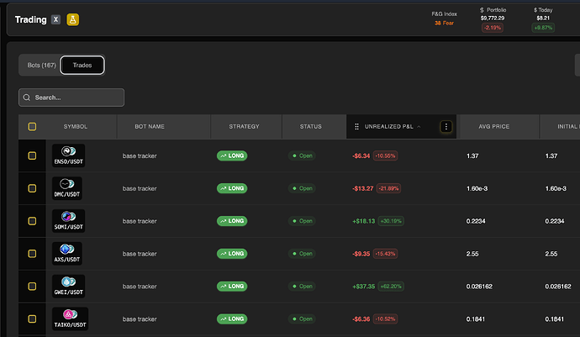This screenshot has width=580, height=337.
Task: Click the base tracker bot name in SOMI/USDT row
Action: tap(140, 221)
